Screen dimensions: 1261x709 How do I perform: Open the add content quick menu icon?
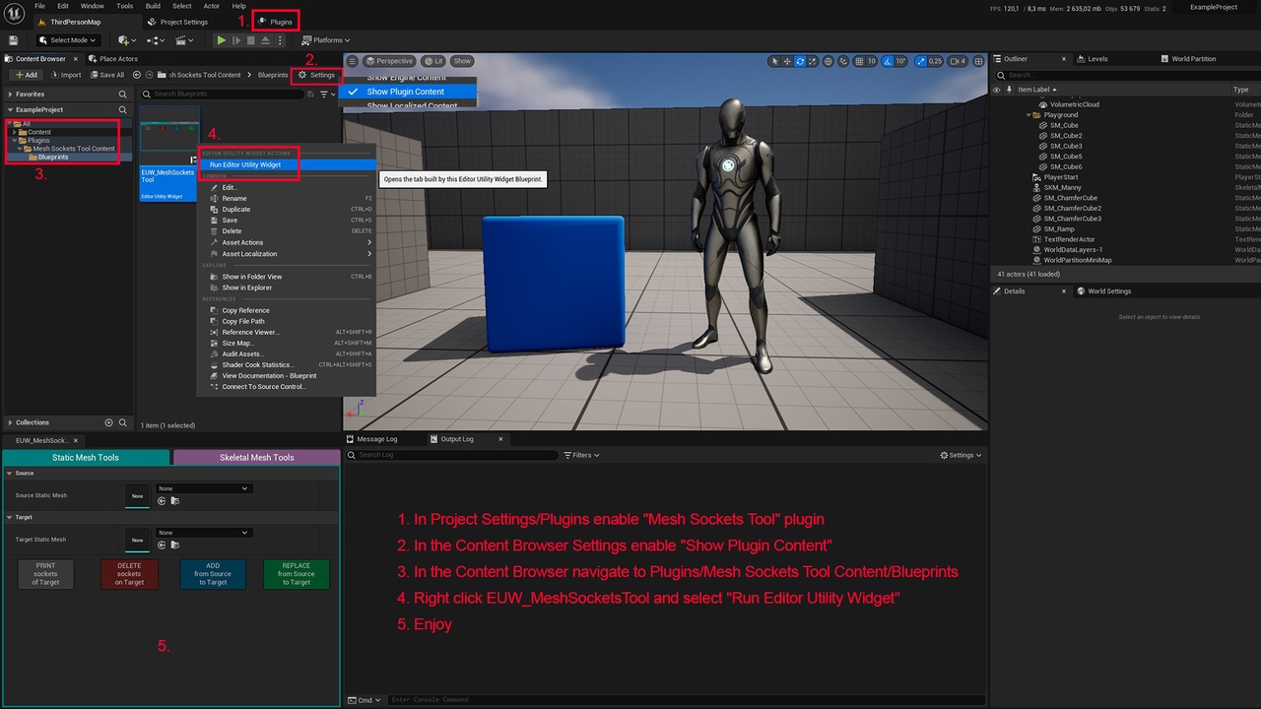click(126, 40)
